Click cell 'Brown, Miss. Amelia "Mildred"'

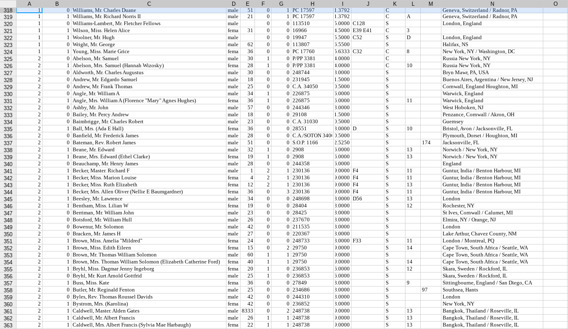coord(149,241)
